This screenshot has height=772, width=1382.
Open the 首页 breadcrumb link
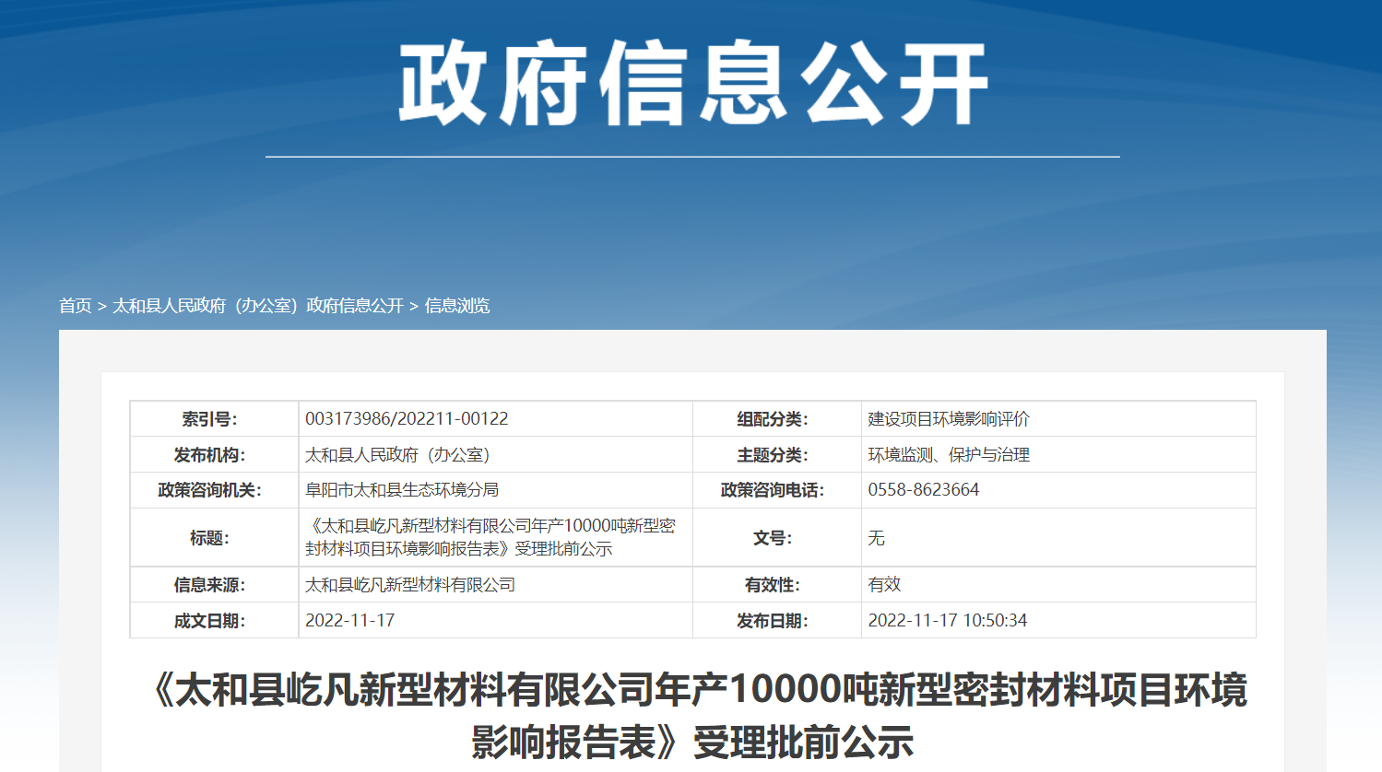pos(76,306)
